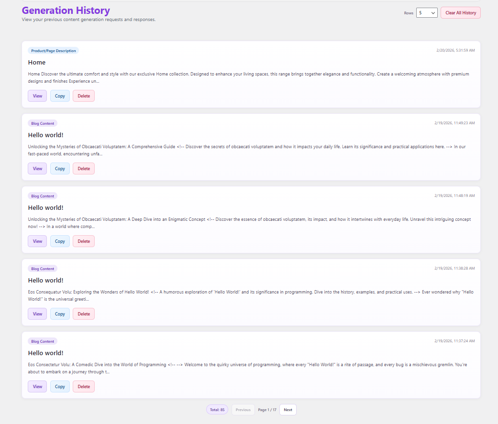View the Home product description entry
498x424 pixels.
37,96
